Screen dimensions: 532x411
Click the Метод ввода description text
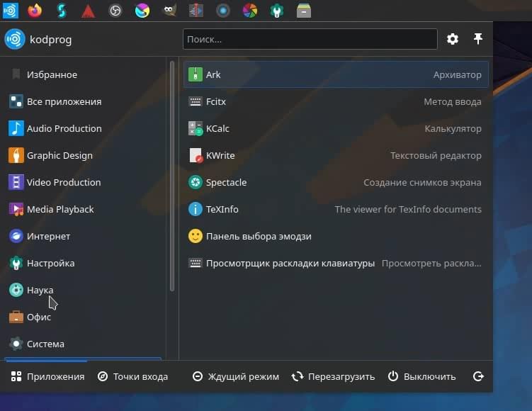(x=452, y=101)
